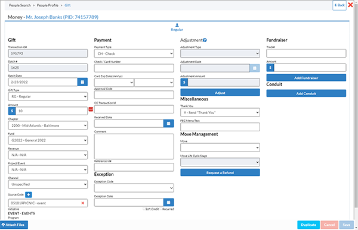Open the Move dropdown
358x230 pixels.
[x=220, y=147]
